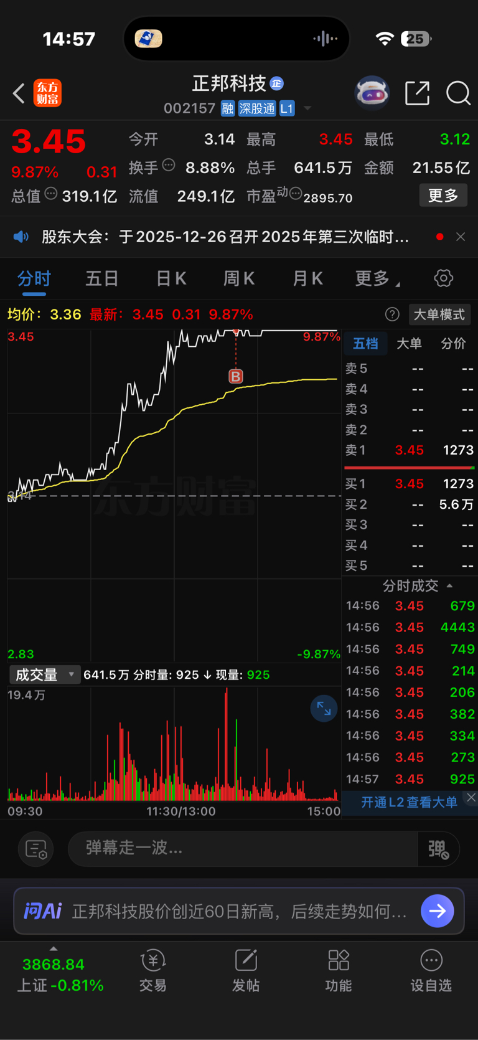Image resolution: width=478 pixels, height=1040 pixels.
Task: Switch to 日K chart tab
Action: click(x=171, y=278)
